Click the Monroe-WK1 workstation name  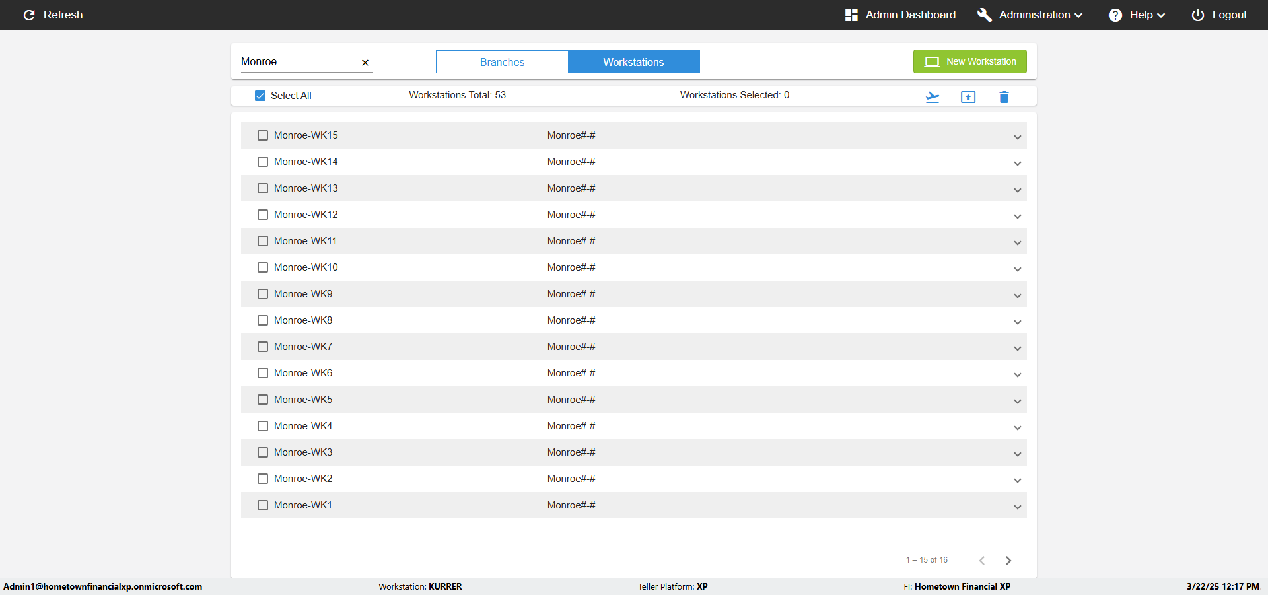tap(303, 505)
